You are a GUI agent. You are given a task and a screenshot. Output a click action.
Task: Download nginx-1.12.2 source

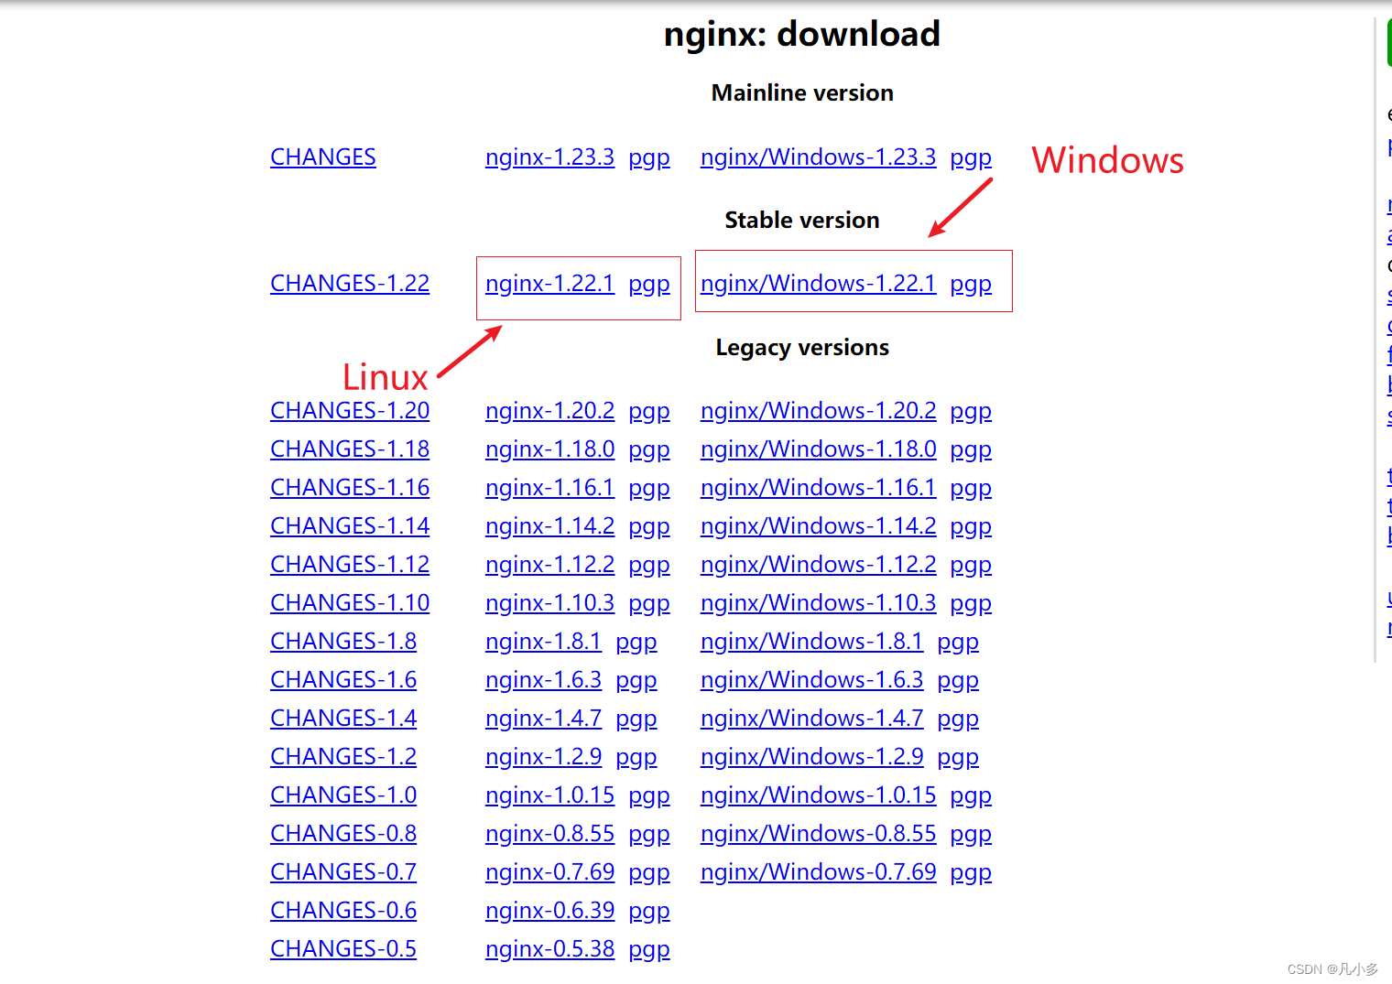[x=549, y=565]
